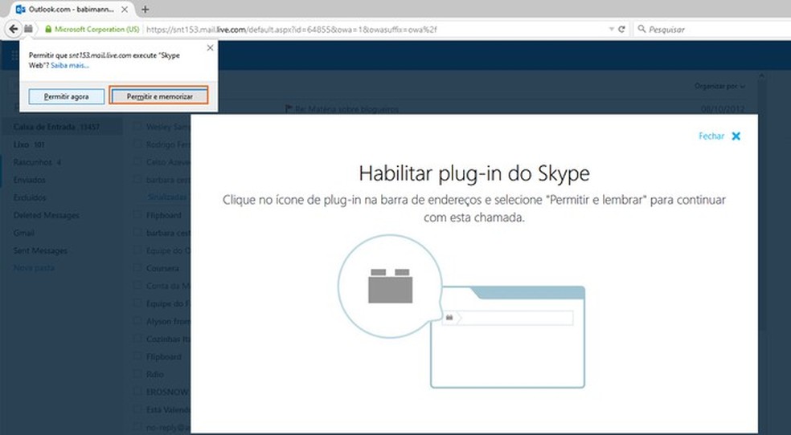Screen dimensions: 791x435
Task: Click the URL text in the address bar
Action: (292, 30)
